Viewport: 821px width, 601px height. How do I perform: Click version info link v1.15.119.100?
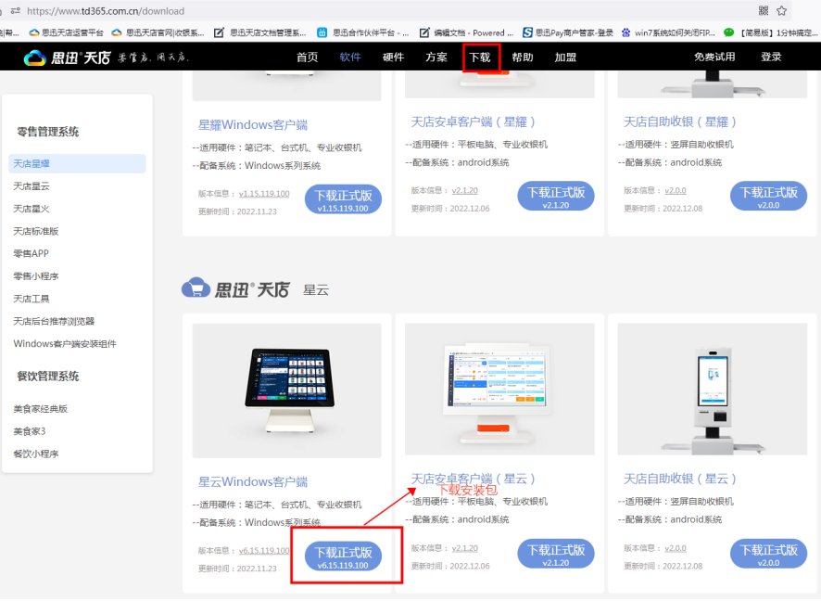[264, 194]
